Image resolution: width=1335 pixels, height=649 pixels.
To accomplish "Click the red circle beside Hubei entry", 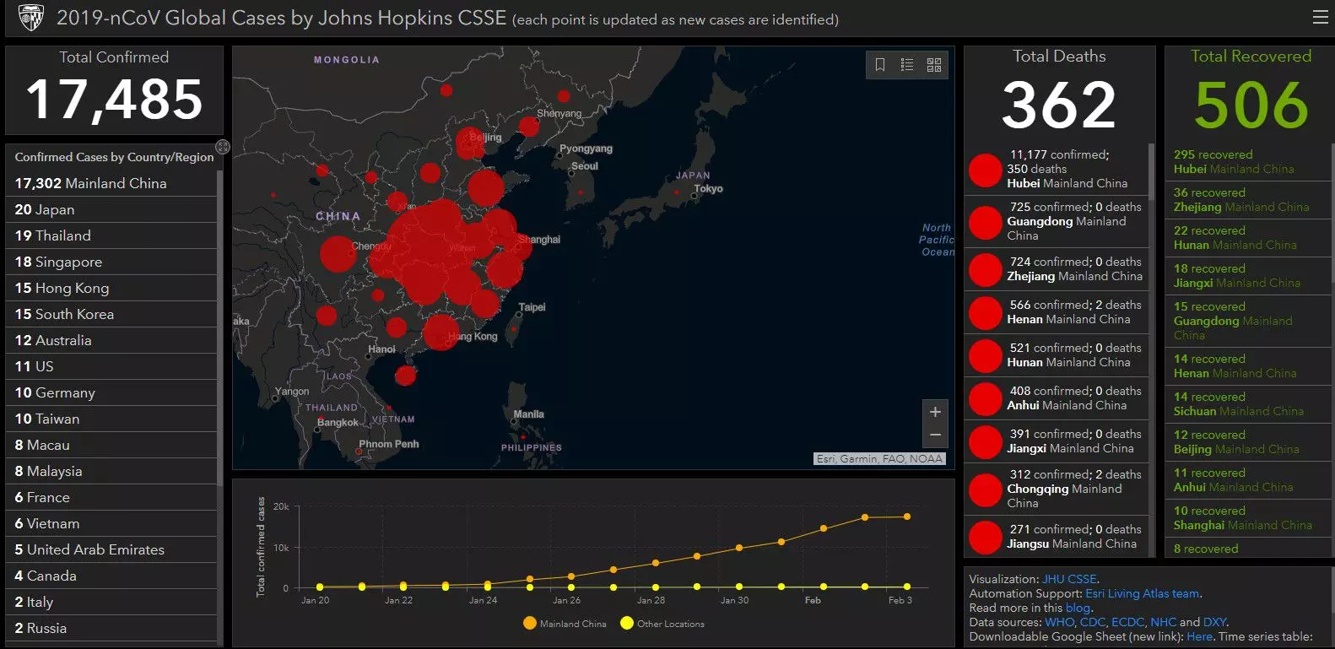I will (x=985, y=170).
